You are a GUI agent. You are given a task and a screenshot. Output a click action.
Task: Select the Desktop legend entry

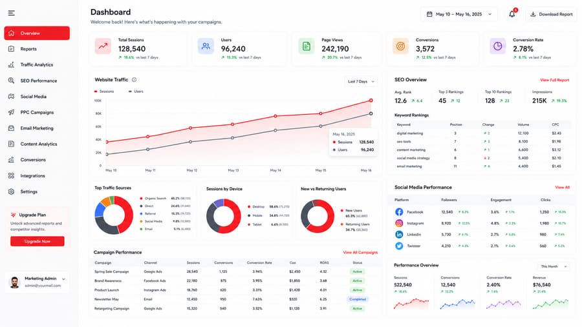268,206
